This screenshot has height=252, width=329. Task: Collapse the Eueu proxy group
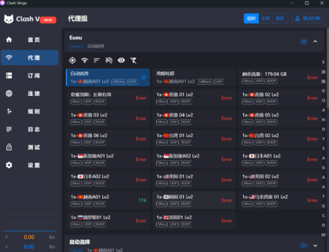pos(315,41)
